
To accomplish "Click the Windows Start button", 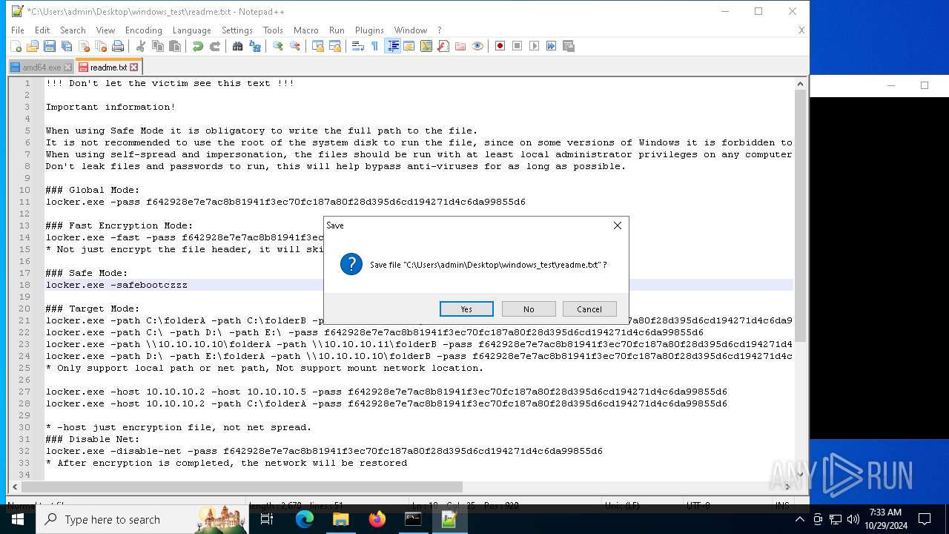I will [x=18, y=519].
